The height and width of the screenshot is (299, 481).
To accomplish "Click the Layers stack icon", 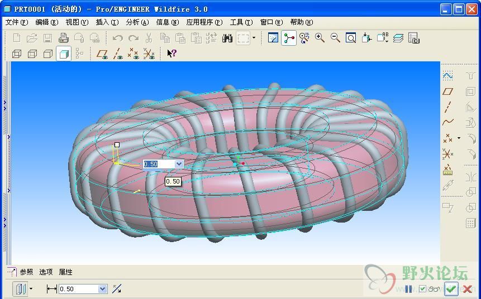I will point(398,38).
